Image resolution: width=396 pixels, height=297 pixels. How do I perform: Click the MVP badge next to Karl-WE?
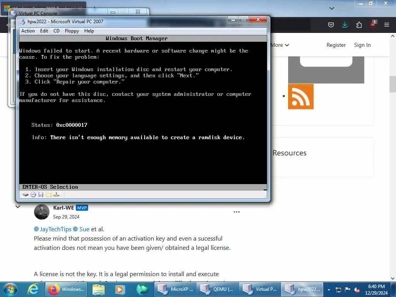coord(82,208)
